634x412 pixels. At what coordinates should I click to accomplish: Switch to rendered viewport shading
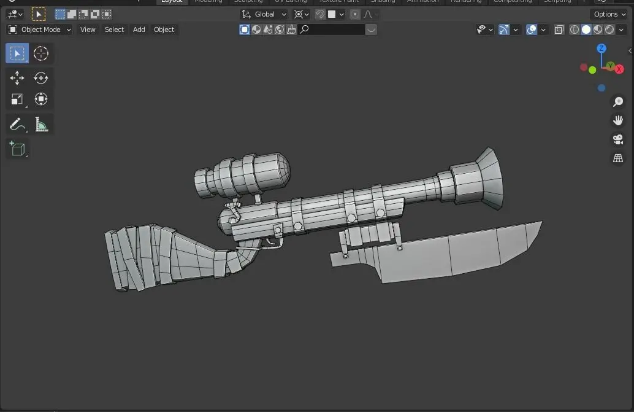[x=609, y=29]
